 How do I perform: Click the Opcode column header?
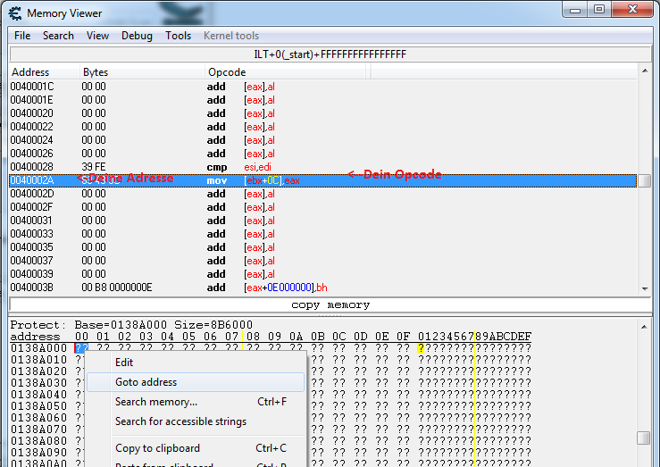227,72
